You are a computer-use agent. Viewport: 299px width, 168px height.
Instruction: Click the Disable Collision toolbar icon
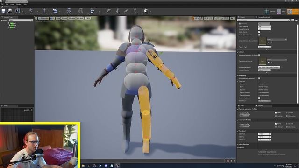[81, 11]
